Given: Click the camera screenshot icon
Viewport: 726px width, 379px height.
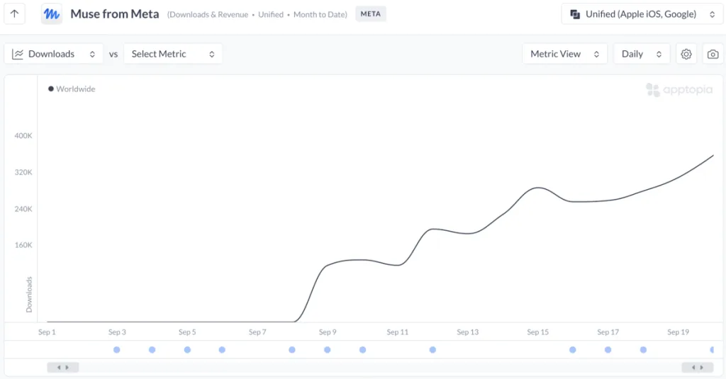Looking at the screenshot, I should [x=713, y=54].
